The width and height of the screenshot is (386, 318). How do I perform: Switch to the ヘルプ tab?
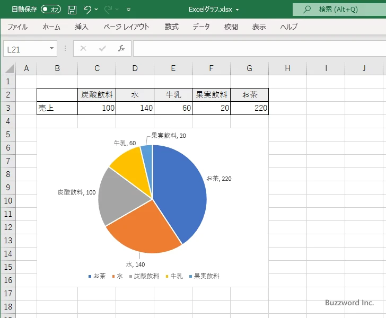click(289, 26)
